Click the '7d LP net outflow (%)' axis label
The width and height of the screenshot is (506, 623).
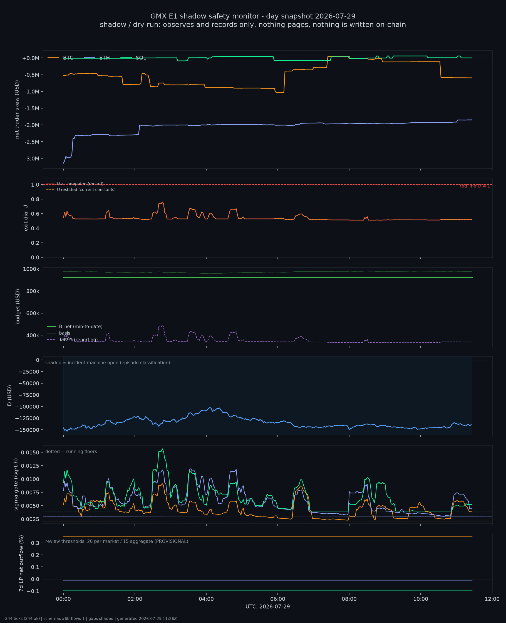(x=21, y=563)
